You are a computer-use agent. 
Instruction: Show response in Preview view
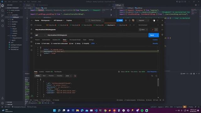(x=51, y=76)
